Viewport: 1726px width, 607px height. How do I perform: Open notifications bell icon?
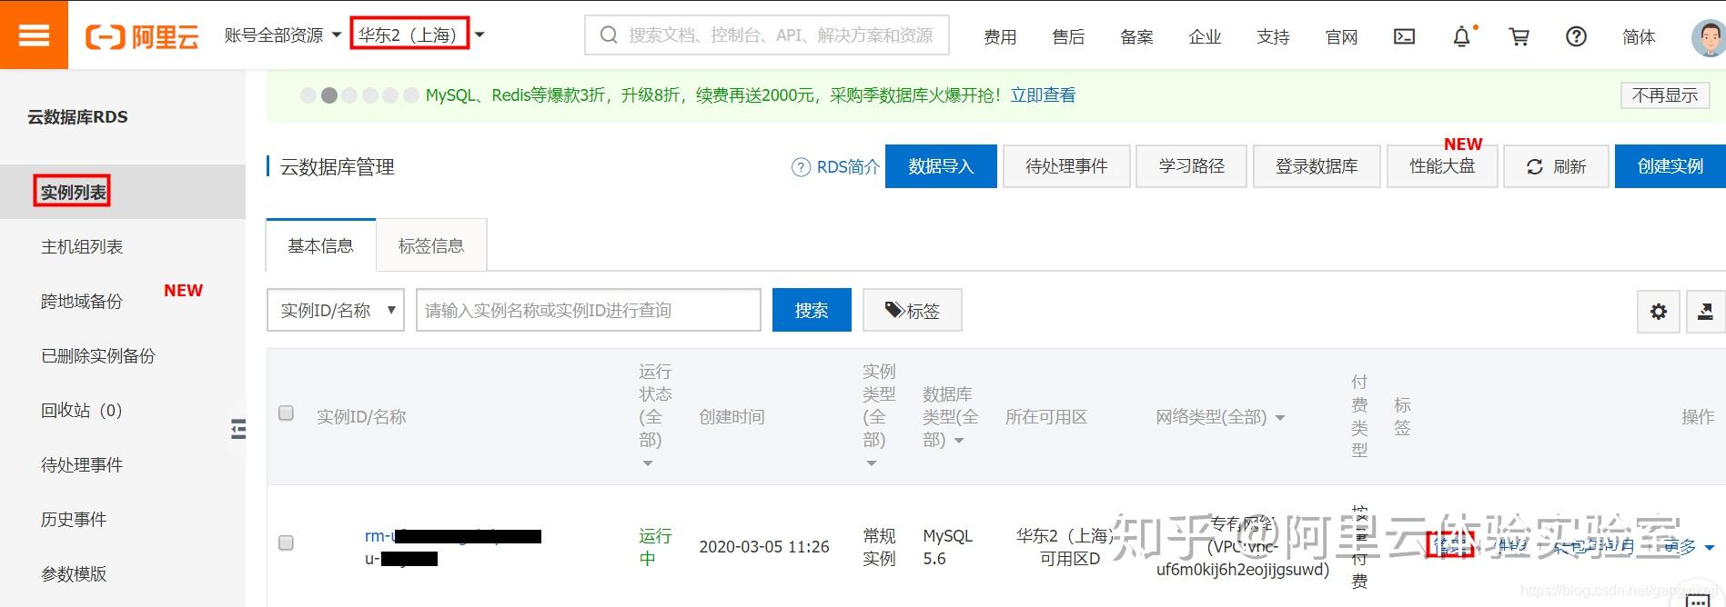pyautogui.click(x=1461, y=36)
